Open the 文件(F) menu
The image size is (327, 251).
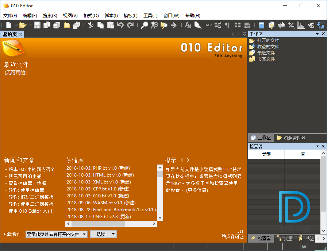click(x=10, y=16)
